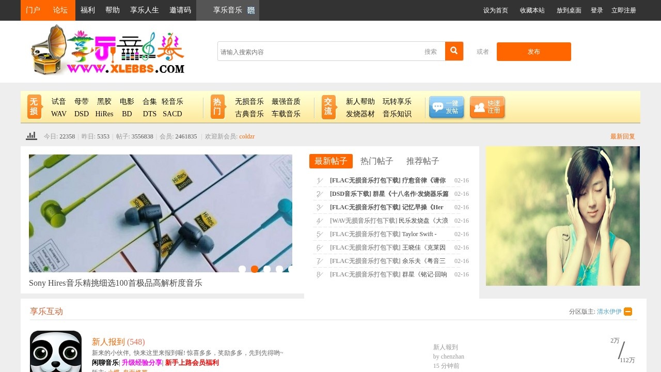
Task: Open the headphone girl banner image
Action: tap(562, 216)
